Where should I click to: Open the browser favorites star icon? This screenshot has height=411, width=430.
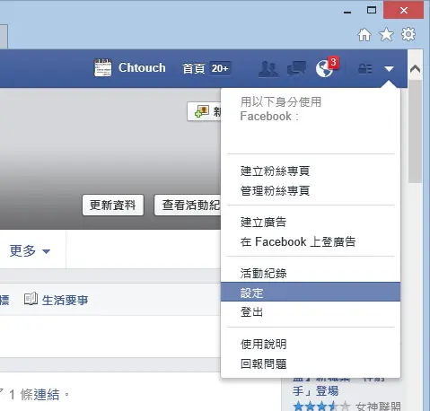click(x=386, y=35)
